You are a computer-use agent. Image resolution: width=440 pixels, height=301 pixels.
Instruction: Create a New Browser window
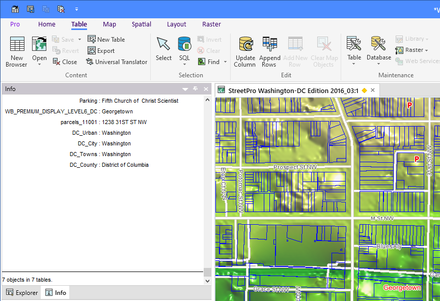[16, 50]
